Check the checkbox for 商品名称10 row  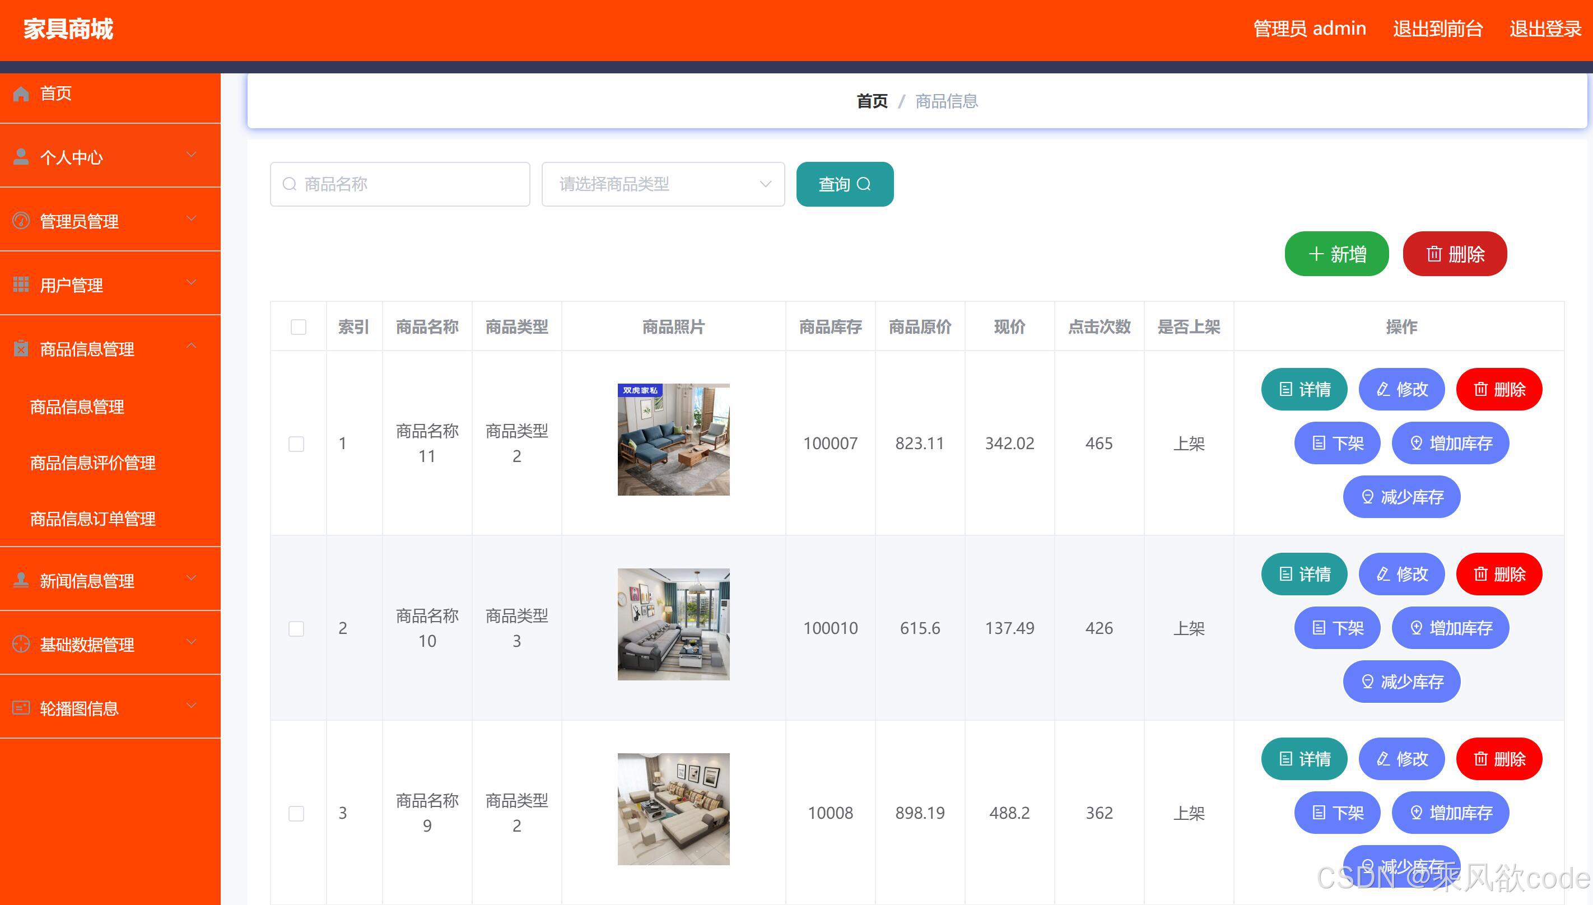click(x=296, y=628)
